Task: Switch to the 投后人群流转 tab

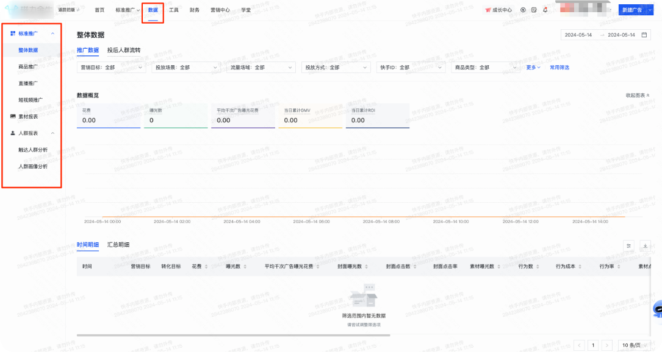Action: coord(124,51)
